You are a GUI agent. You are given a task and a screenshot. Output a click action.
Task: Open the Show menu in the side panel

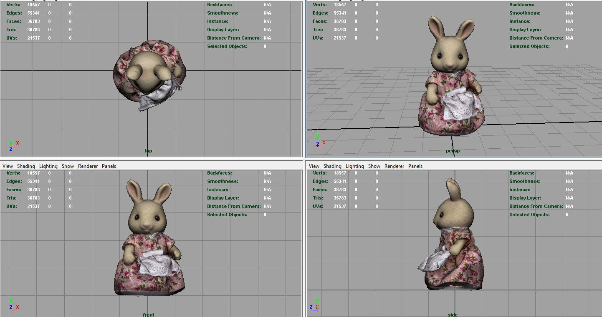pyautogui.click(x=374, y=166)
